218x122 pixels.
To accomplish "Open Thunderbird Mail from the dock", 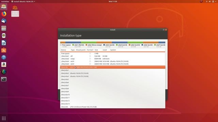I will pyautogui.click(x=4, y=21).
